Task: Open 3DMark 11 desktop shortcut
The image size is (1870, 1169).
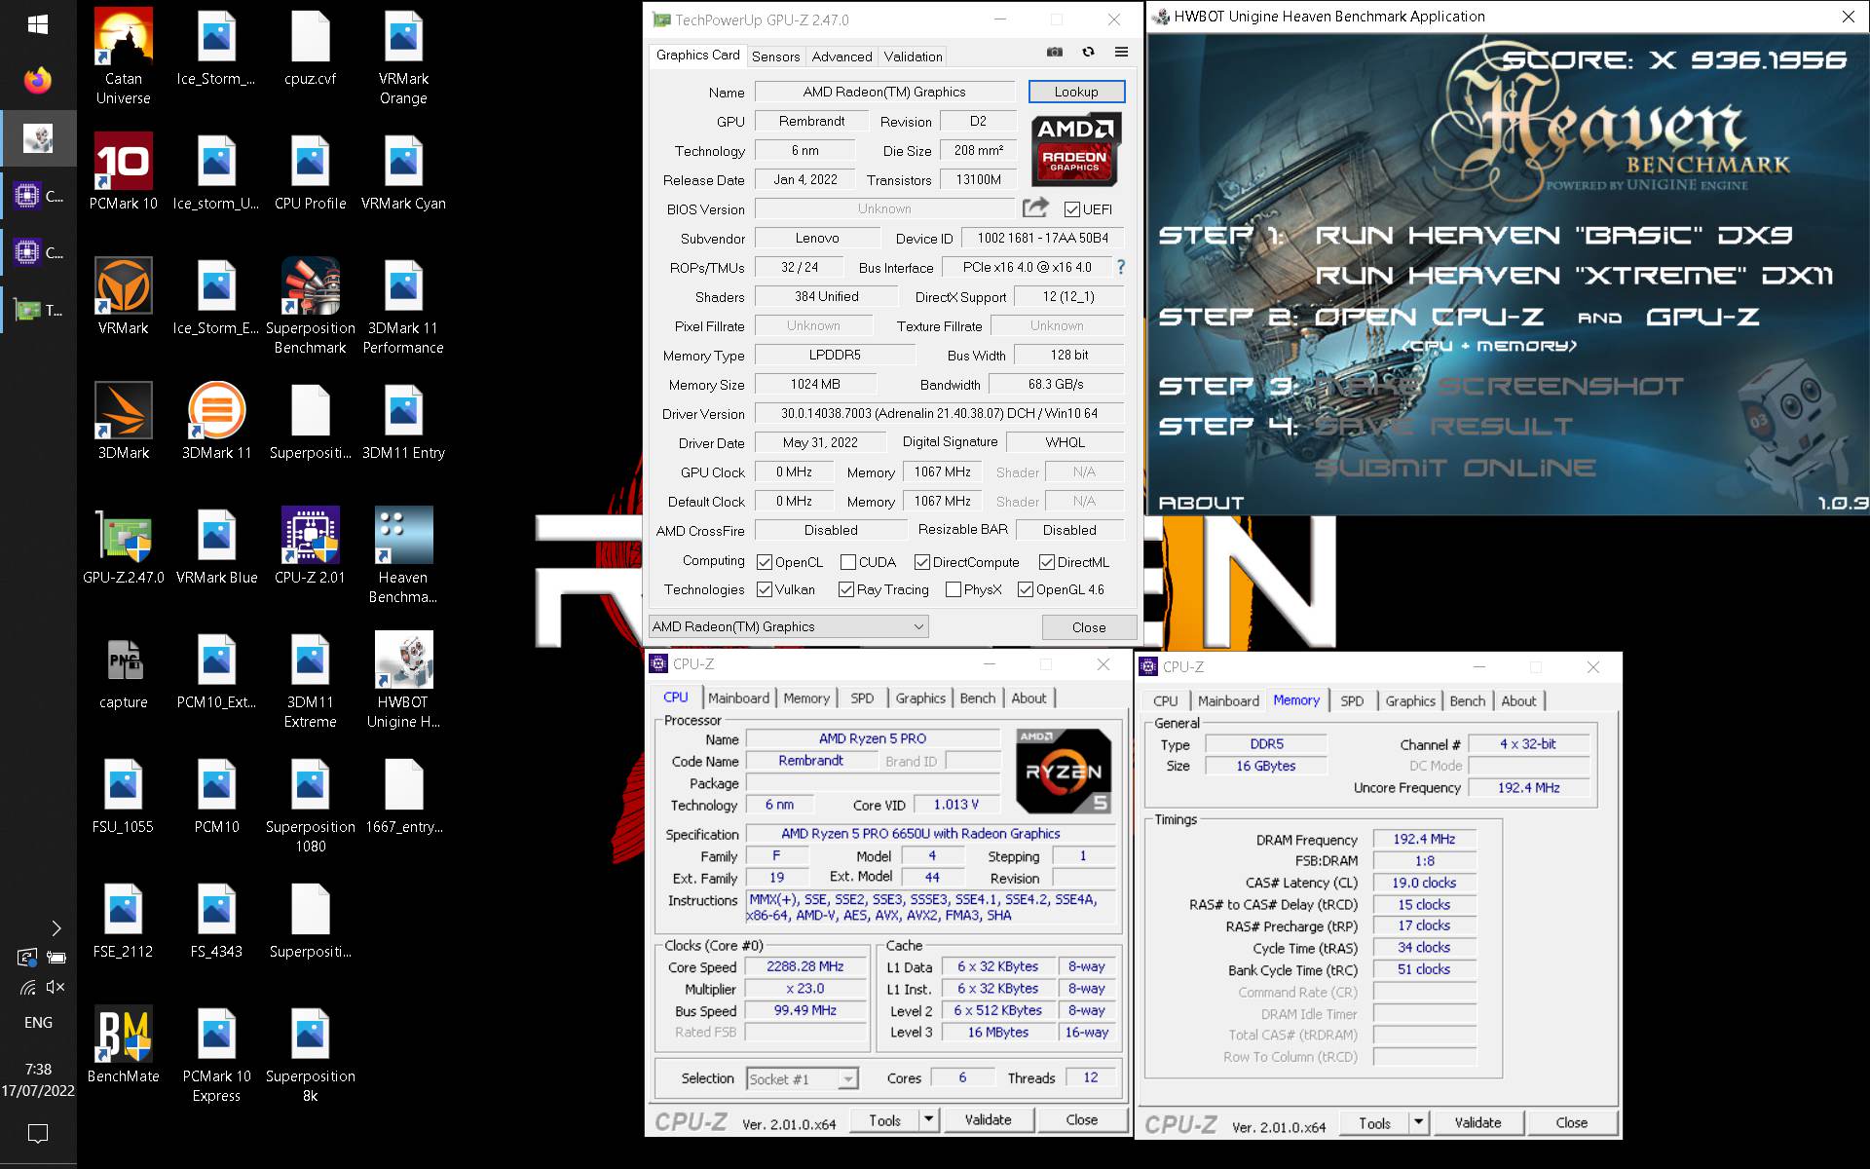Action: [x=216, y=421]
